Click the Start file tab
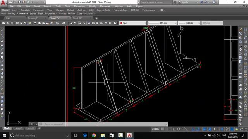248x139 pixels. pos(8,18)
